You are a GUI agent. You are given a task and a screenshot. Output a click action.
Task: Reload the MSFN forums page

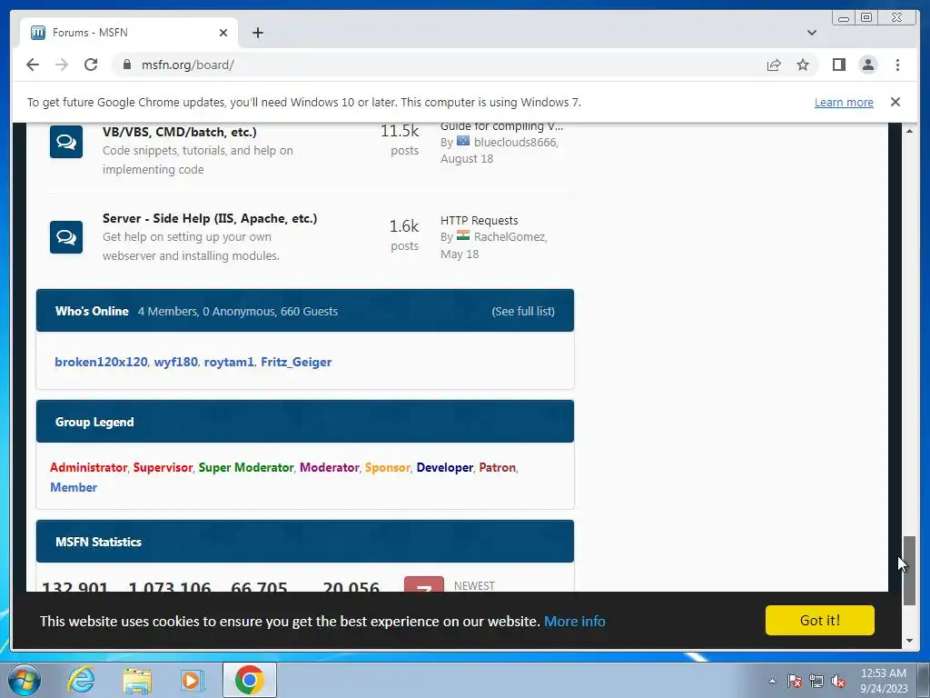[91, 65]
